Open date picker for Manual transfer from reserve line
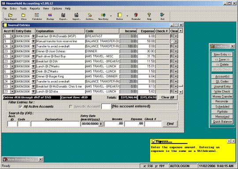The height and width of the screenshot is (169, 238). coord(33,41)
